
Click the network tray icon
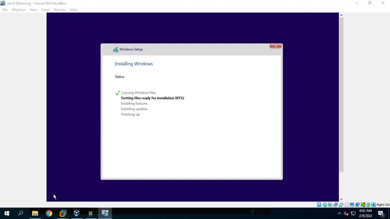pos(353,213)
